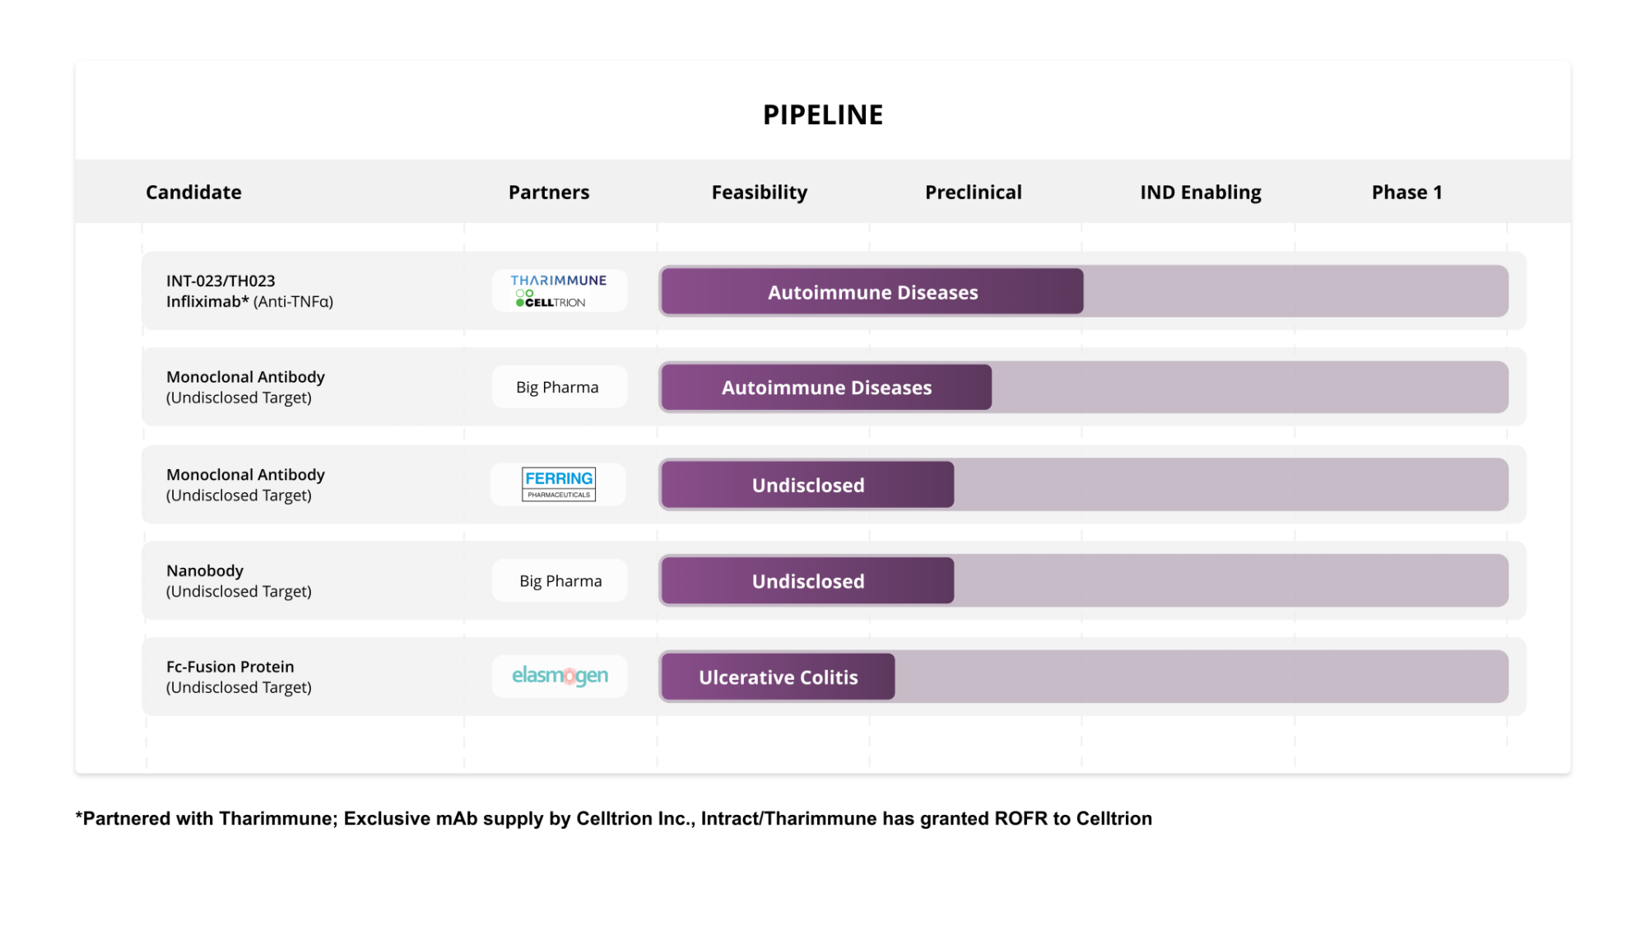Select the INT-023/TH023 Infliximab candidate name
Image resolution: width=1646 pixels, height=926 pixels.
coord(249,291)
